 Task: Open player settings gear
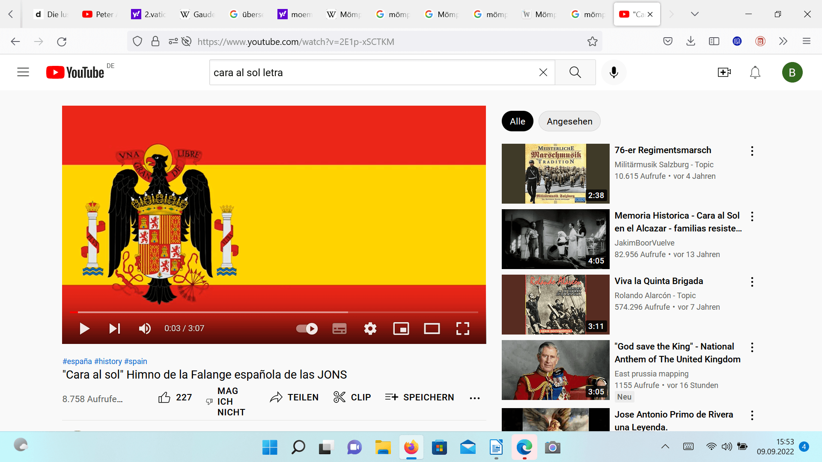[370, 329]
